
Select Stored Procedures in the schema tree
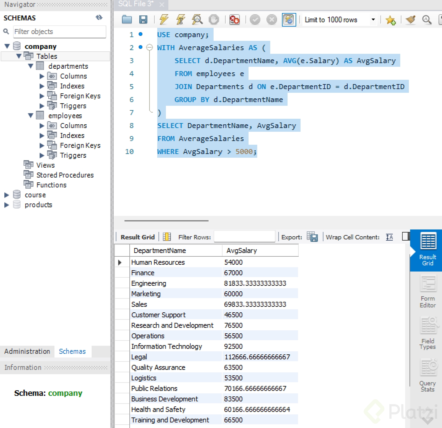point(65,175)
